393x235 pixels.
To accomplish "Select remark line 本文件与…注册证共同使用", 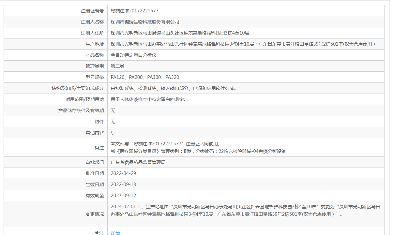I will pos(166,144).
